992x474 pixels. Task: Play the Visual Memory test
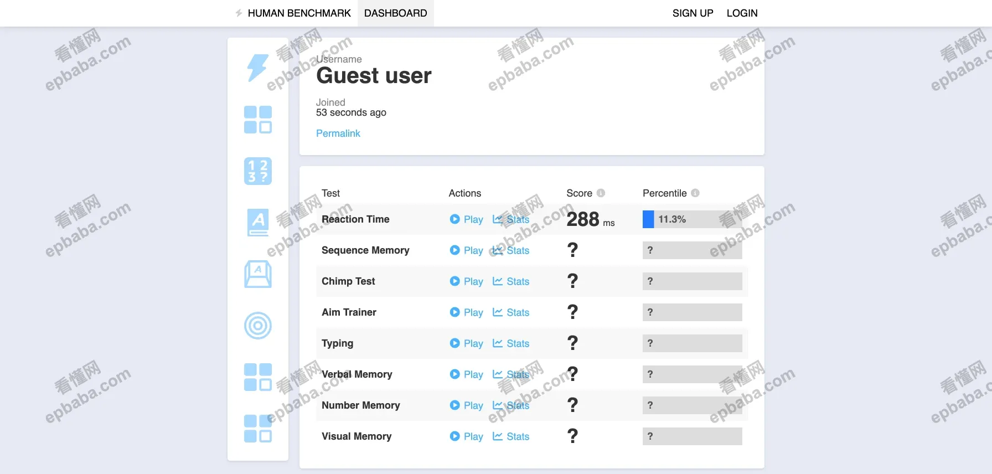467,436
